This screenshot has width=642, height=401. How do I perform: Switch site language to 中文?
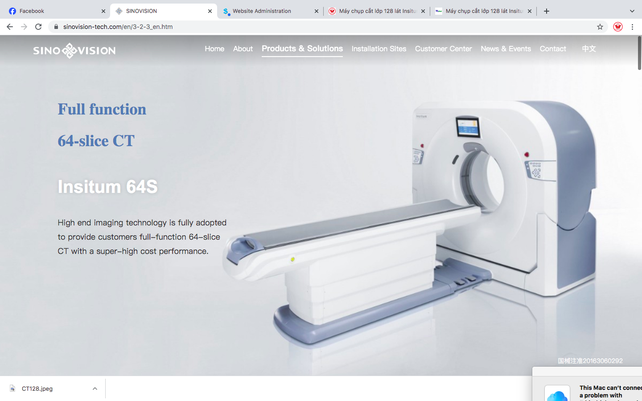pyautogui.click(x=589, y=49)
